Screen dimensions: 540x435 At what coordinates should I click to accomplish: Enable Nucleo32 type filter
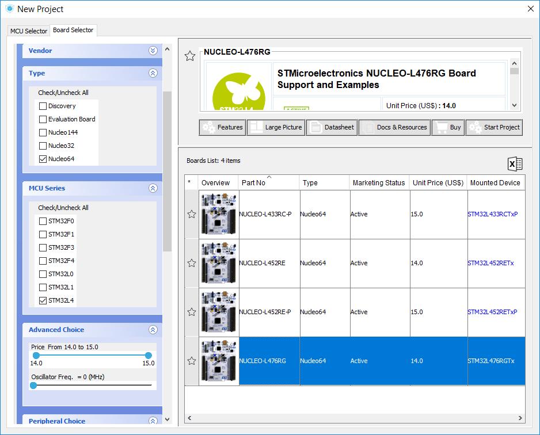43,146
